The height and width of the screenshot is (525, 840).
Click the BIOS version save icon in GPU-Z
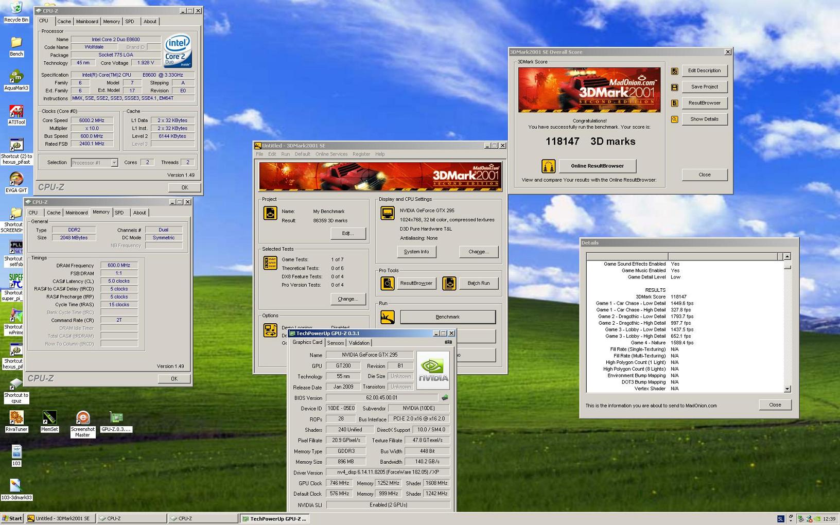tap(445, 398)
